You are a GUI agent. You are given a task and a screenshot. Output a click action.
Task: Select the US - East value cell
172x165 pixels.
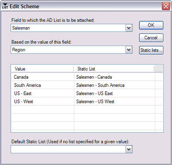pyautogui.click(x=43, y=93)
